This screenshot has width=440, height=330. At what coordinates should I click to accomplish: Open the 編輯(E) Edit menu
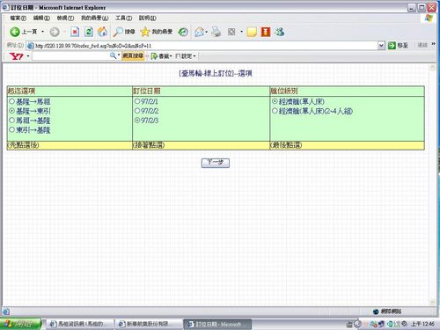coord(41,18)
